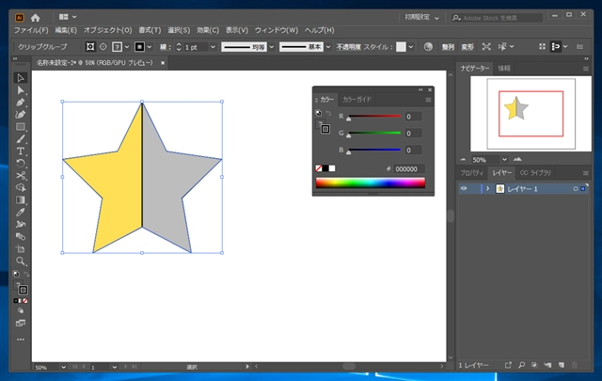
Task: Open ファイル(F) menu
Action: click(31, 30)
